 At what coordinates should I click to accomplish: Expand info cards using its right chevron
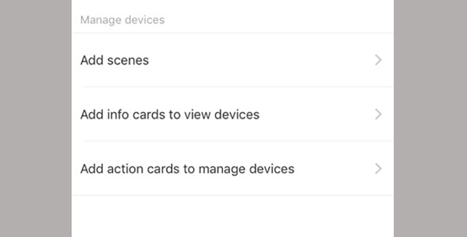tap(378, 115)
